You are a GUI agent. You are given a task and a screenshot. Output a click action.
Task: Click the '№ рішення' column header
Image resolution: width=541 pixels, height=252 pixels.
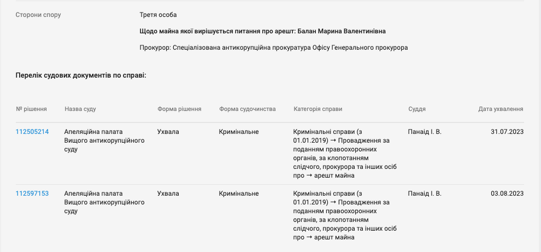pos(31,109)
